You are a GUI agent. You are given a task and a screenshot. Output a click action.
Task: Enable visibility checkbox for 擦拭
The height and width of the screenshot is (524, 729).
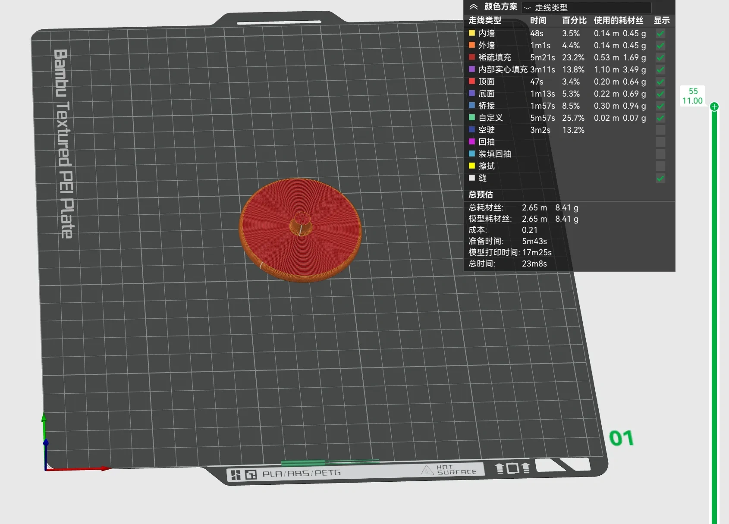click(x=660, y=166)
